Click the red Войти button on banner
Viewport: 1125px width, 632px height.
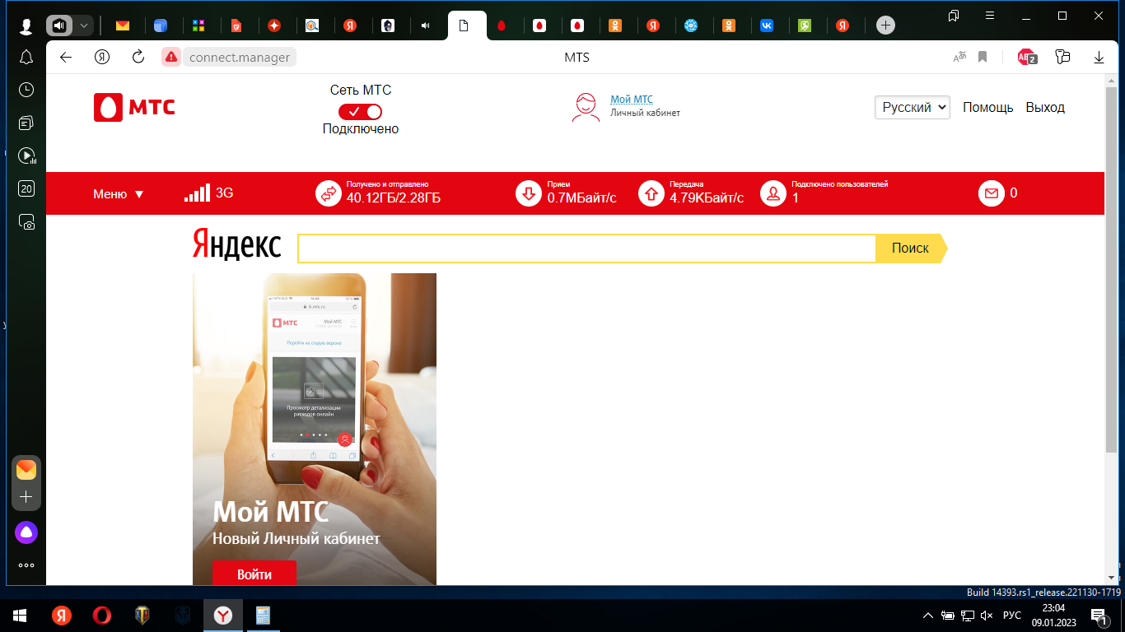click(254, 574)
